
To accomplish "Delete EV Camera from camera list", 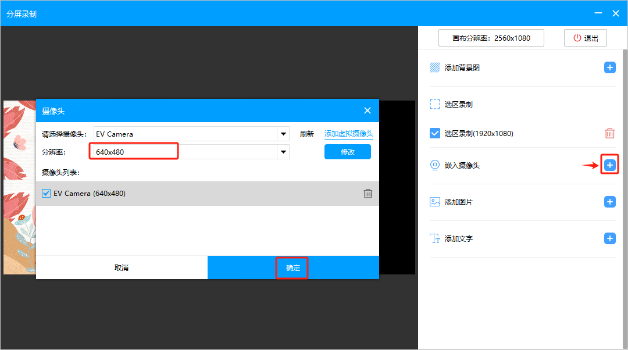I will 367,194.
